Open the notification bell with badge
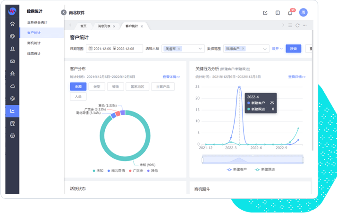The image size is (337, 213). [290, 13]
